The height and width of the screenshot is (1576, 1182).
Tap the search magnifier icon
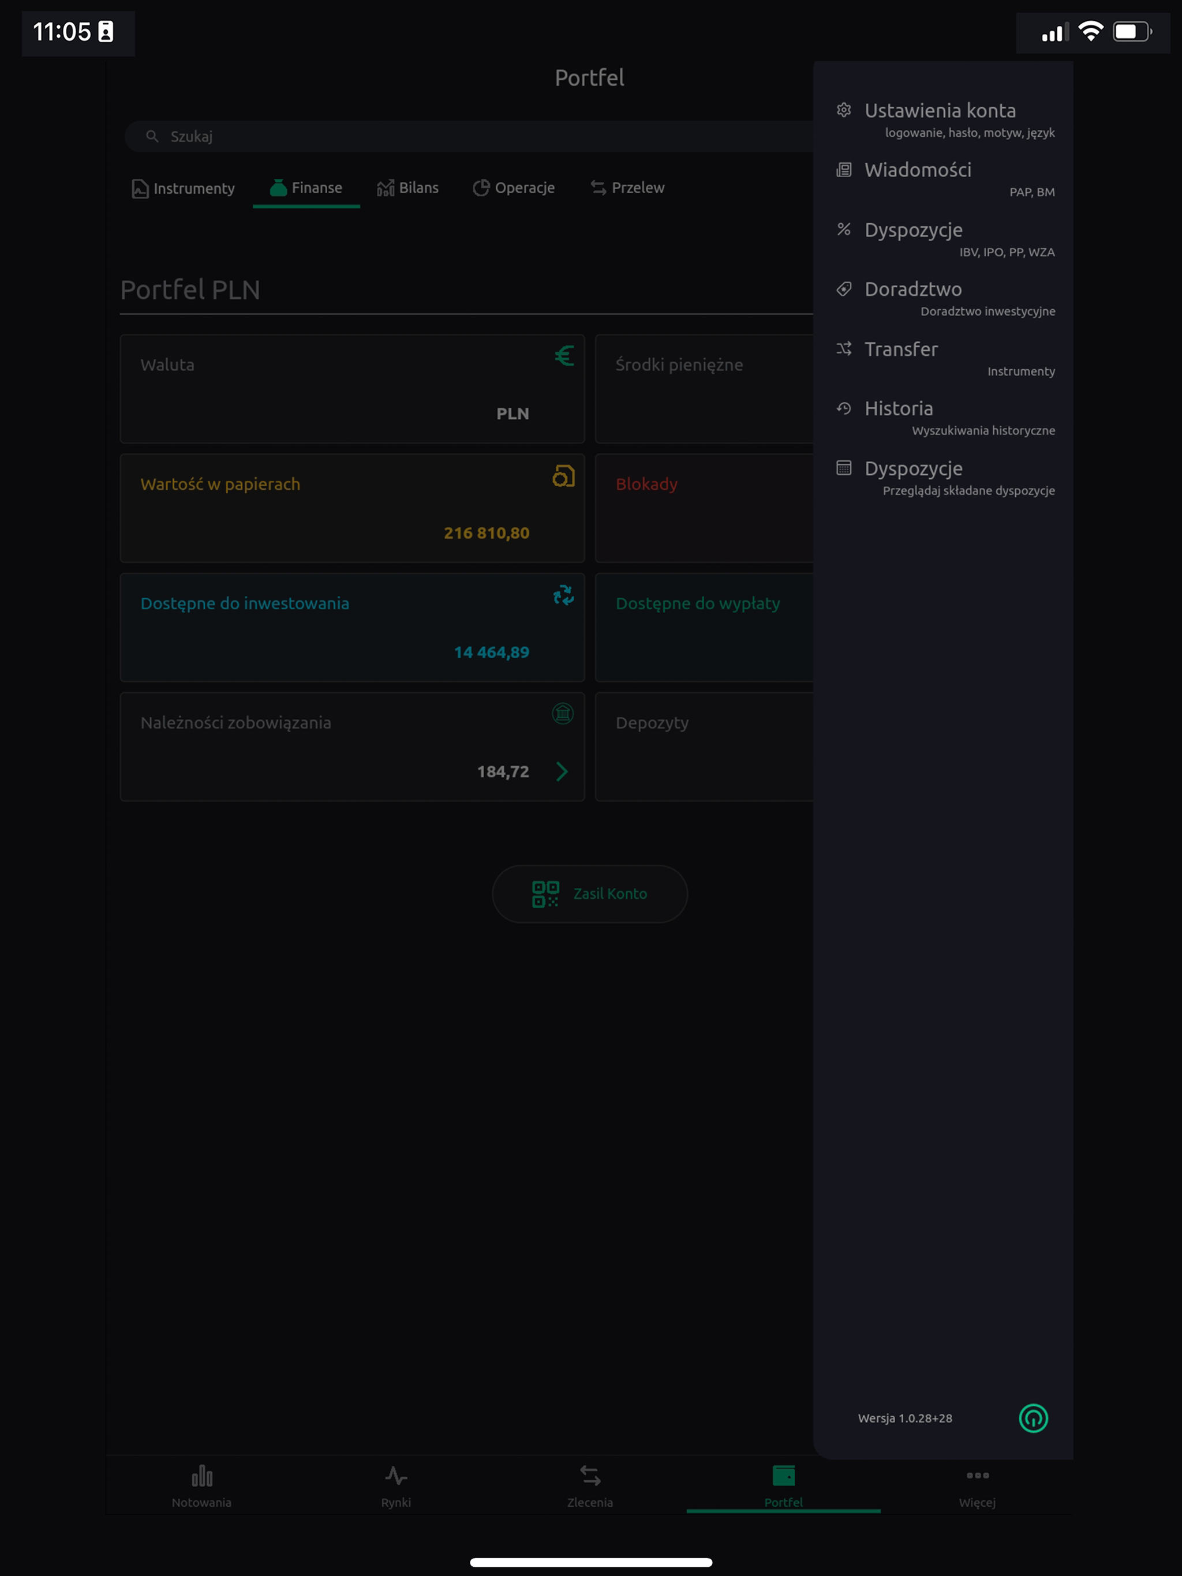tap(152, 136)
